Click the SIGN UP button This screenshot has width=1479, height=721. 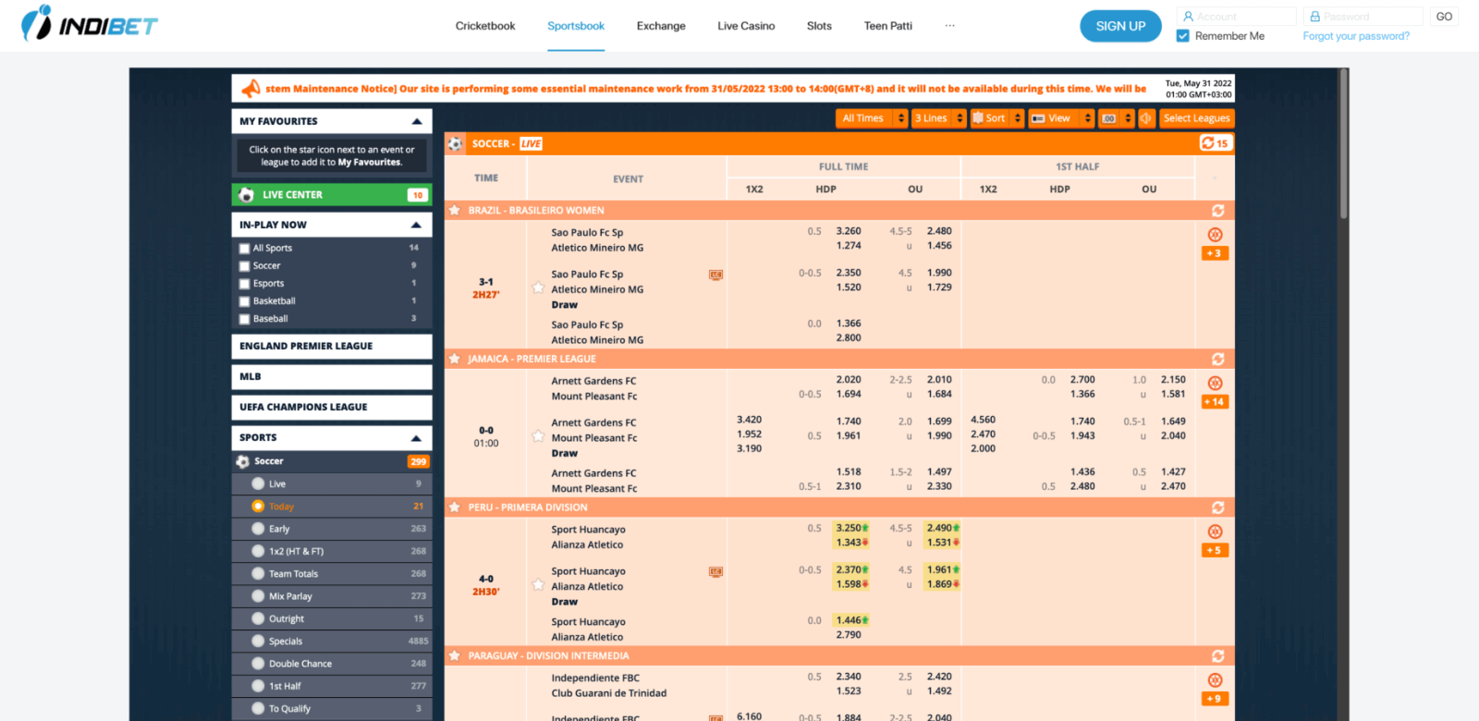[1120, 26]
